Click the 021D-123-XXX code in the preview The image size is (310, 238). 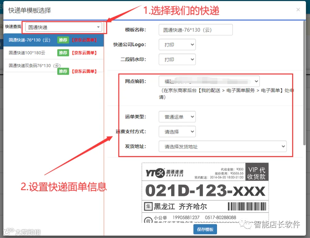[205, 190]
